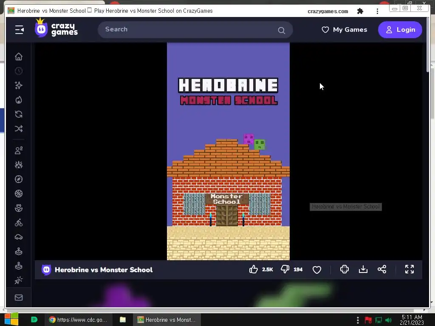Enter fullscreen mode for the game
This screenshot has width=435, height=326.
pos(410,269)
